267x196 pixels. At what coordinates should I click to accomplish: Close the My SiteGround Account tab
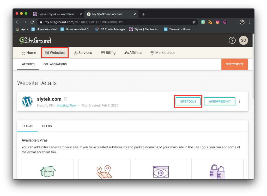pos(135,14)
